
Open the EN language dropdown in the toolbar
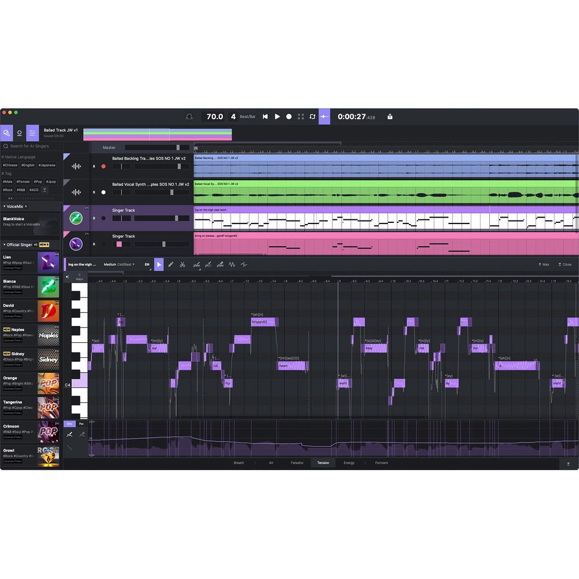click(146, 265)
